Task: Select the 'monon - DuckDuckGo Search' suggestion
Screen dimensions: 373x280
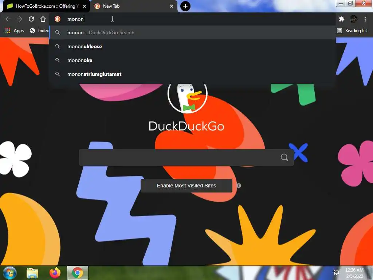Action: [192, 32]
